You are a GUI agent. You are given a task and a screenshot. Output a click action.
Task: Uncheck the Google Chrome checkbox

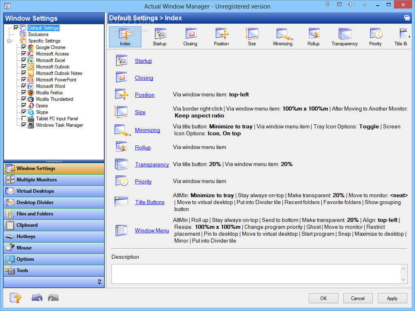click(x=24, y=47)
